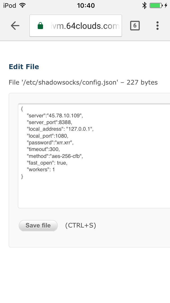The image size is (170, 303).
Task: Tap the charging bolt icon
Action: pos(166,5)
